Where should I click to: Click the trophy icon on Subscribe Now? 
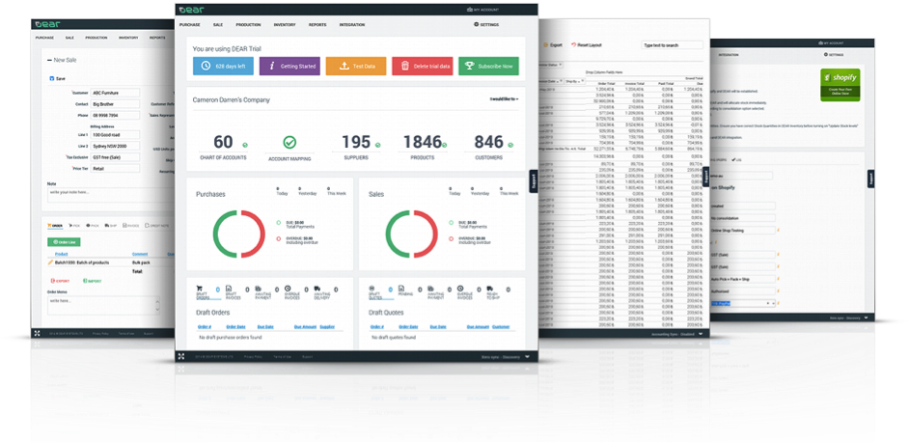coord(470,67)
